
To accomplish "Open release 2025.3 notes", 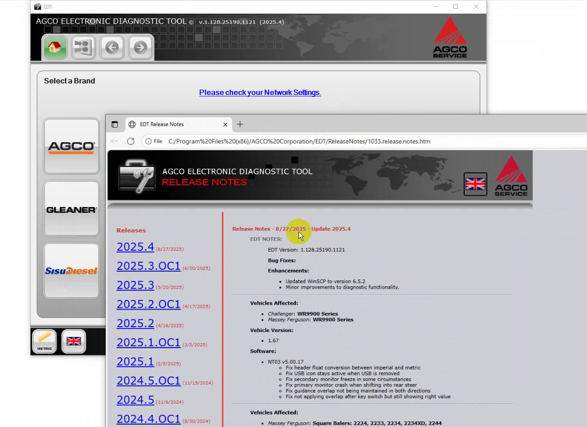I will 135,285.
